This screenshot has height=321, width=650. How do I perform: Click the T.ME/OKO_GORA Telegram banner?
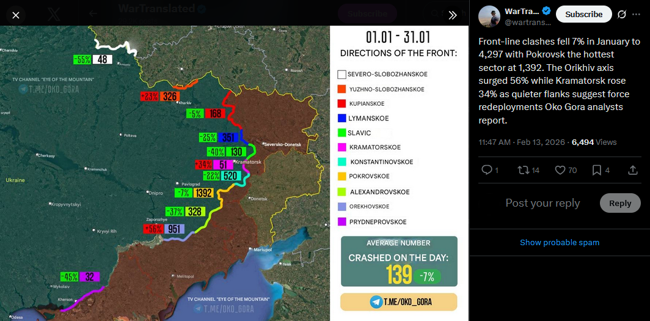pyautogui.click(x=398, y=302)
